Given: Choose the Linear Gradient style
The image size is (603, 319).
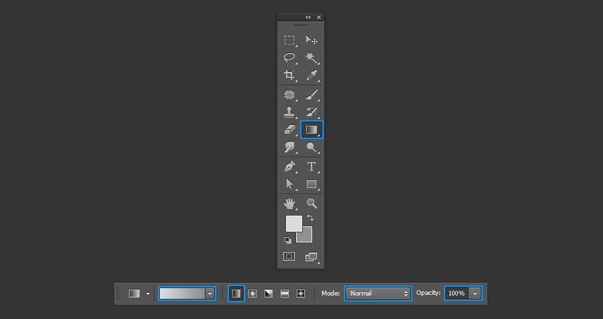Looking at the screenshot, I should (x=236, y=293).
